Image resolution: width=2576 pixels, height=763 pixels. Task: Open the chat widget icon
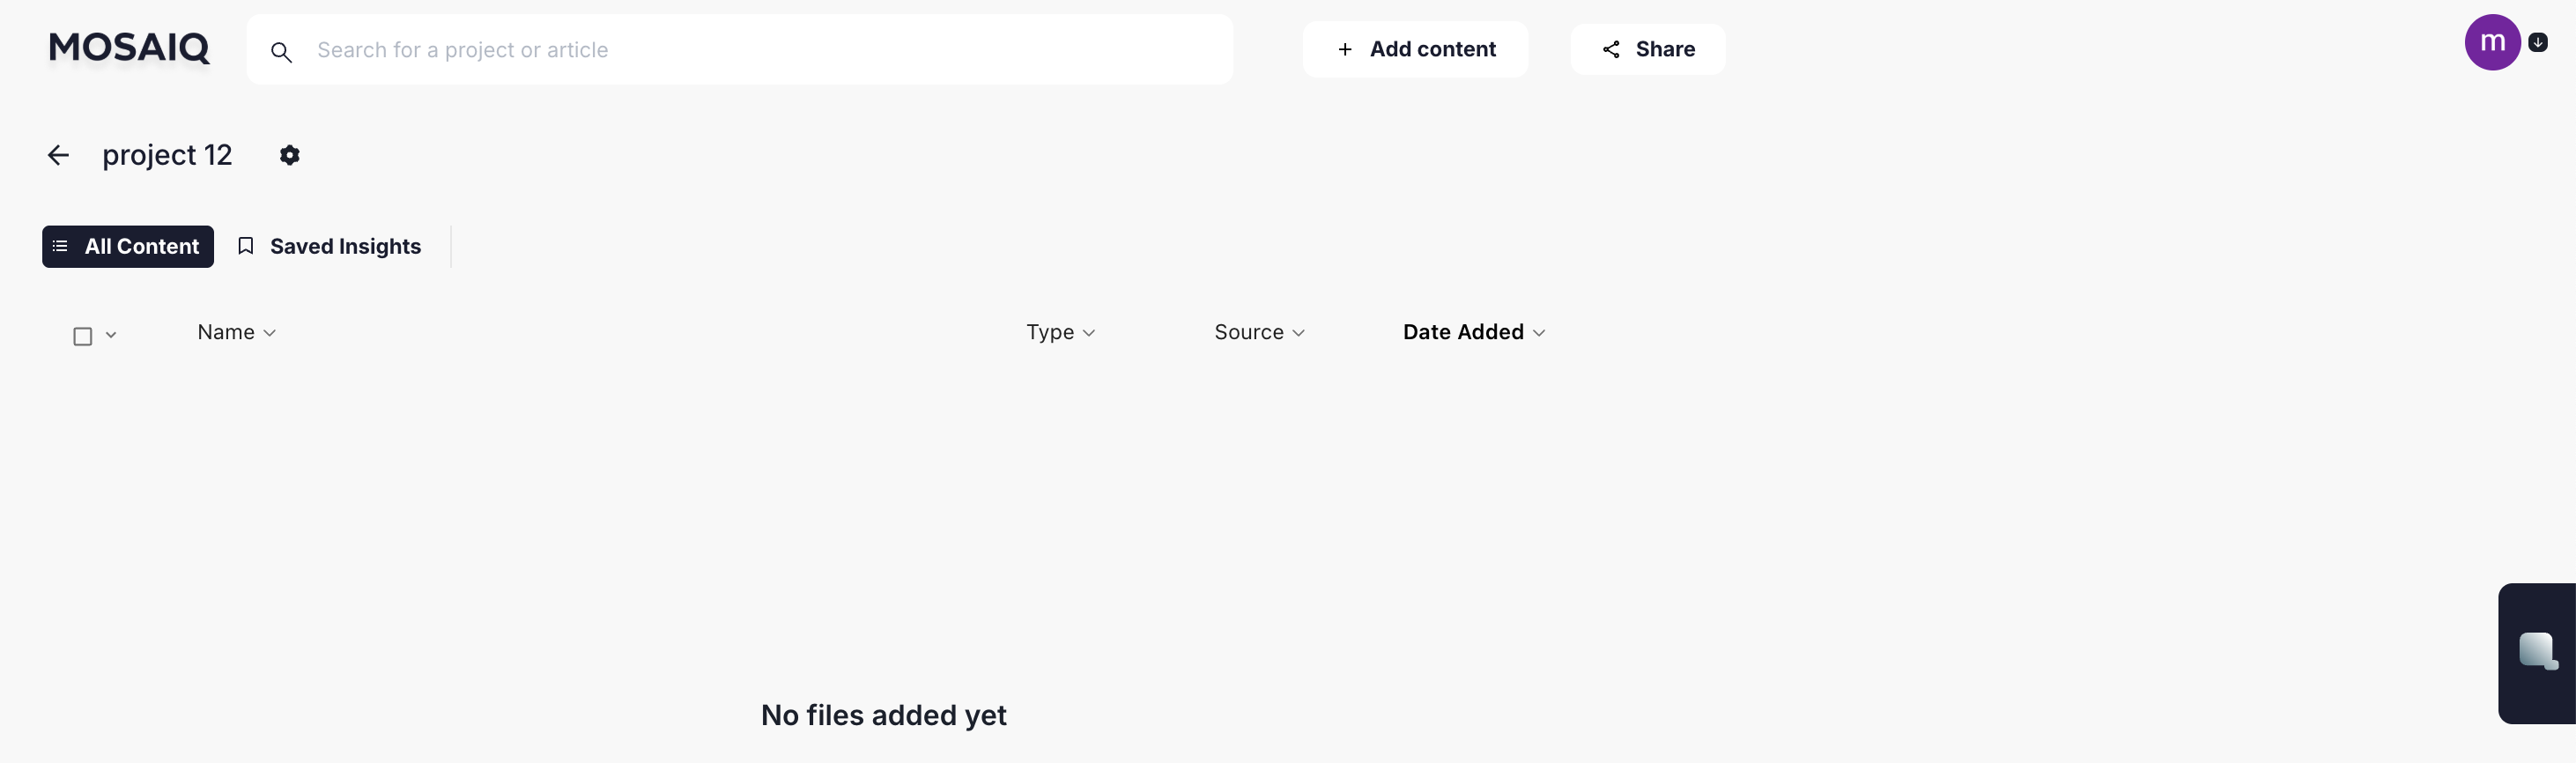click(2537, 651)
